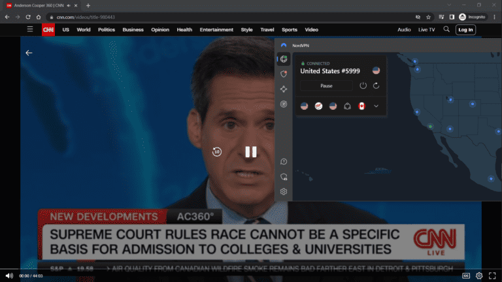This screenshot has height=282, width=502.
Task: Open the US news section
Action: click(65, 30)
